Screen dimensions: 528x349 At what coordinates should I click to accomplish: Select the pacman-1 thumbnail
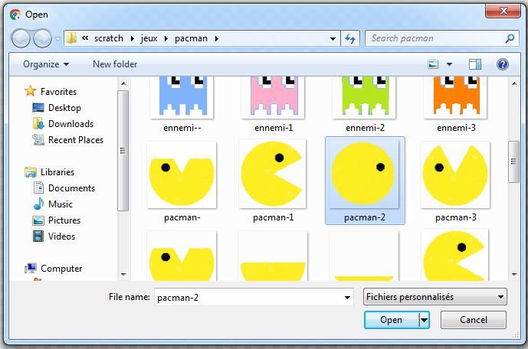273,174
